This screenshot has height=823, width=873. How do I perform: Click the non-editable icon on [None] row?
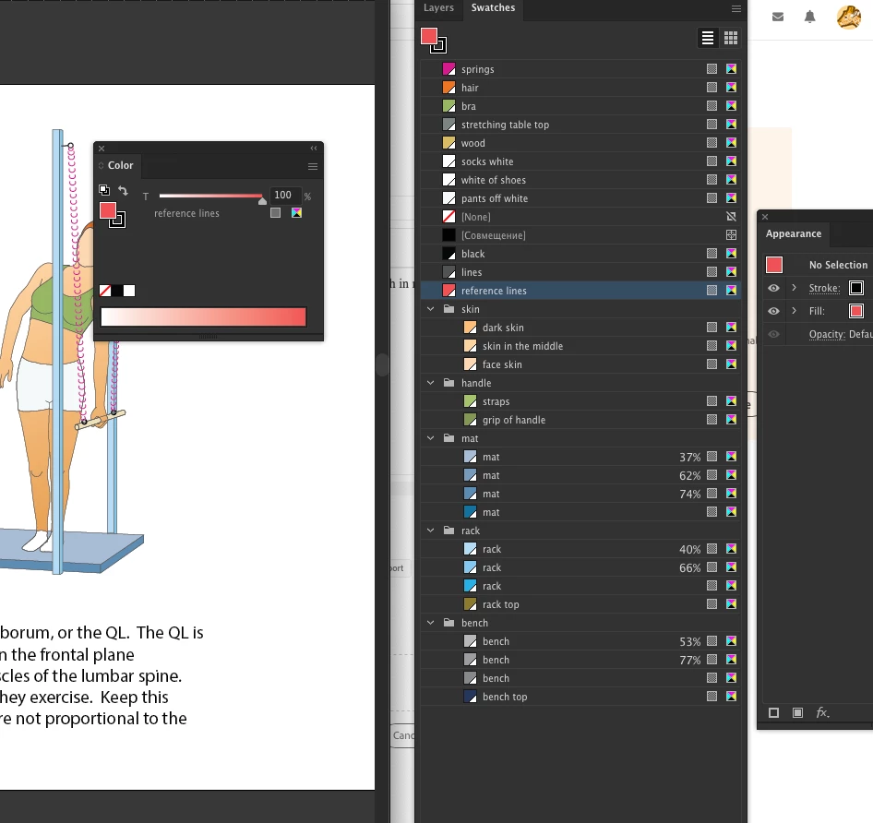(732, 217)
